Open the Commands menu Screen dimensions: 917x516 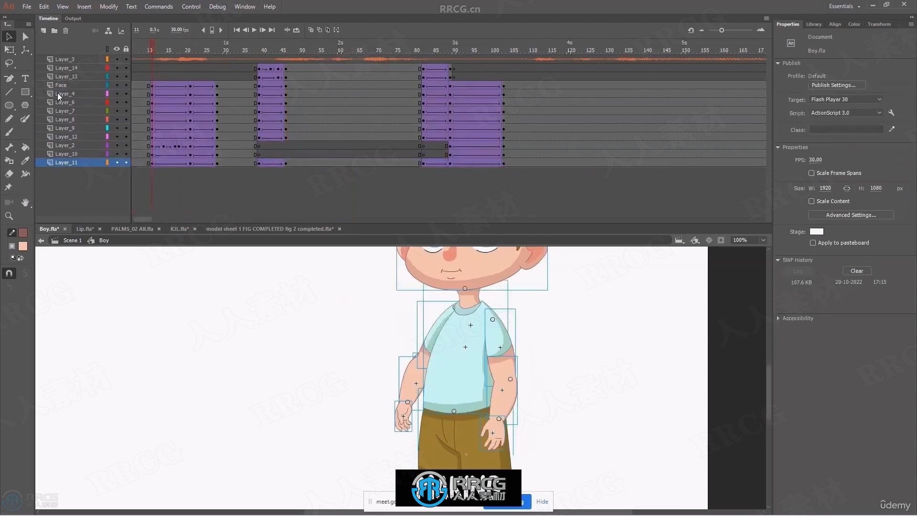[x=159, y=7]
